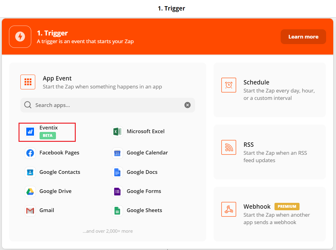Click the Eventix app name
The height and width of the screenshot is (250, 336).
49,128
